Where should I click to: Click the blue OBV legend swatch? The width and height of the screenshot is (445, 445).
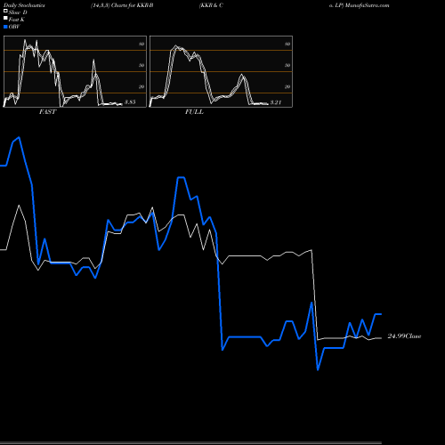[5, 27]
